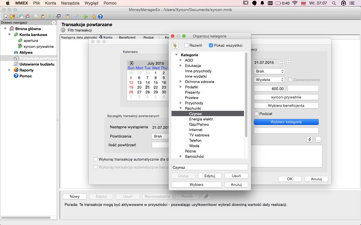Expand the Ochrona zdrowia category node

181,82
